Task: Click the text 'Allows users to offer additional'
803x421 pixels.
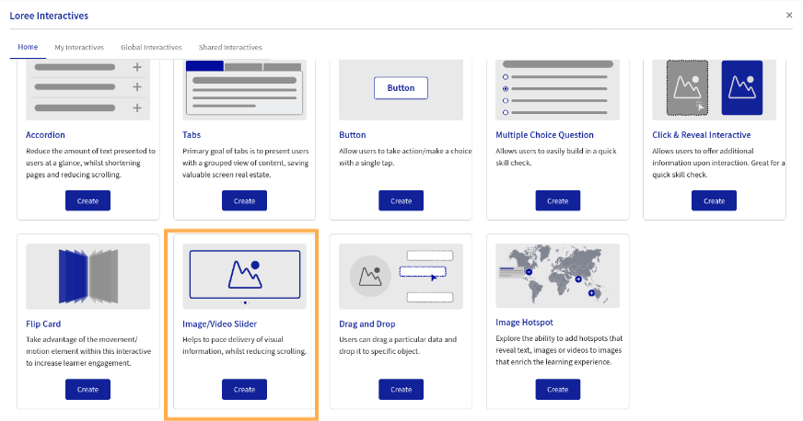Action: tap(703, 152)
